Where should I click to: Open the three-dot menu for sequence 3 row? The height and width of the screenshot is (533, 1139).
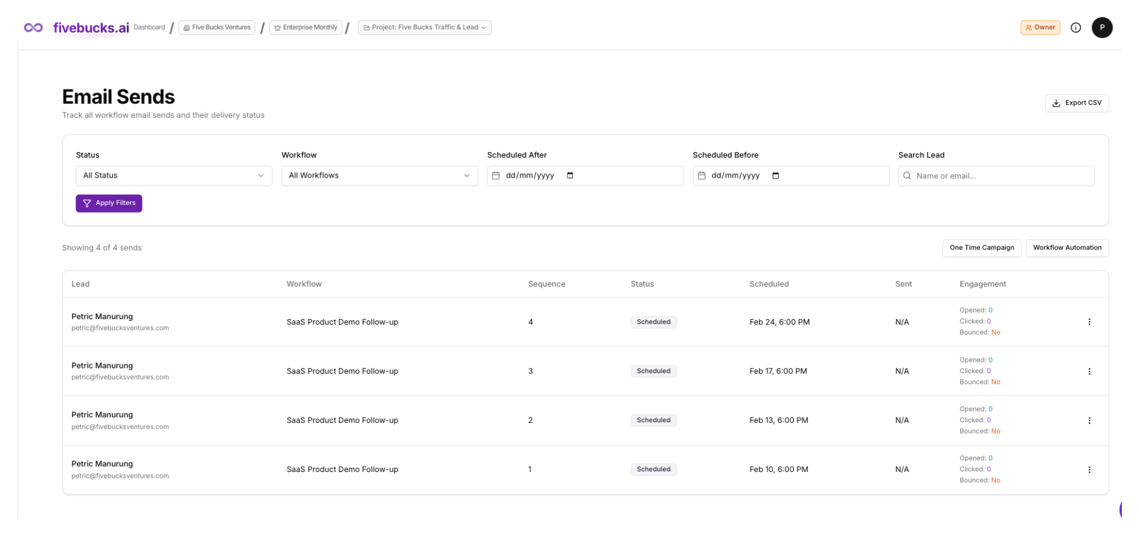(1089, 371)
